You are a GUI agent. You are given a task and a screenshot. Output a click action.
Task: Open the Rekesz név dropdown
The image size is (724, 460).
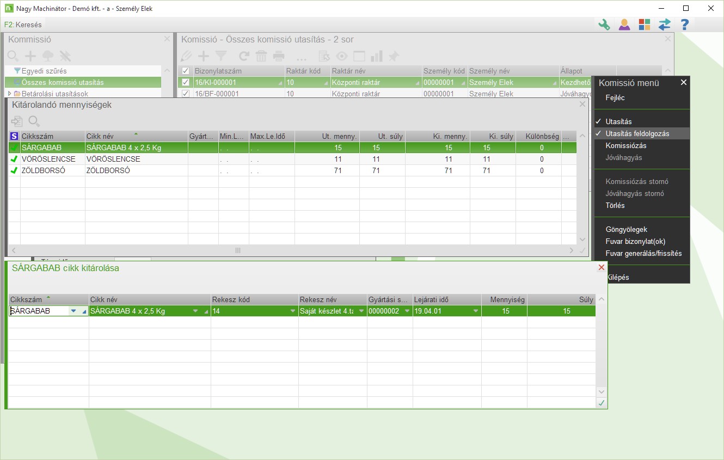coord(361,311)
